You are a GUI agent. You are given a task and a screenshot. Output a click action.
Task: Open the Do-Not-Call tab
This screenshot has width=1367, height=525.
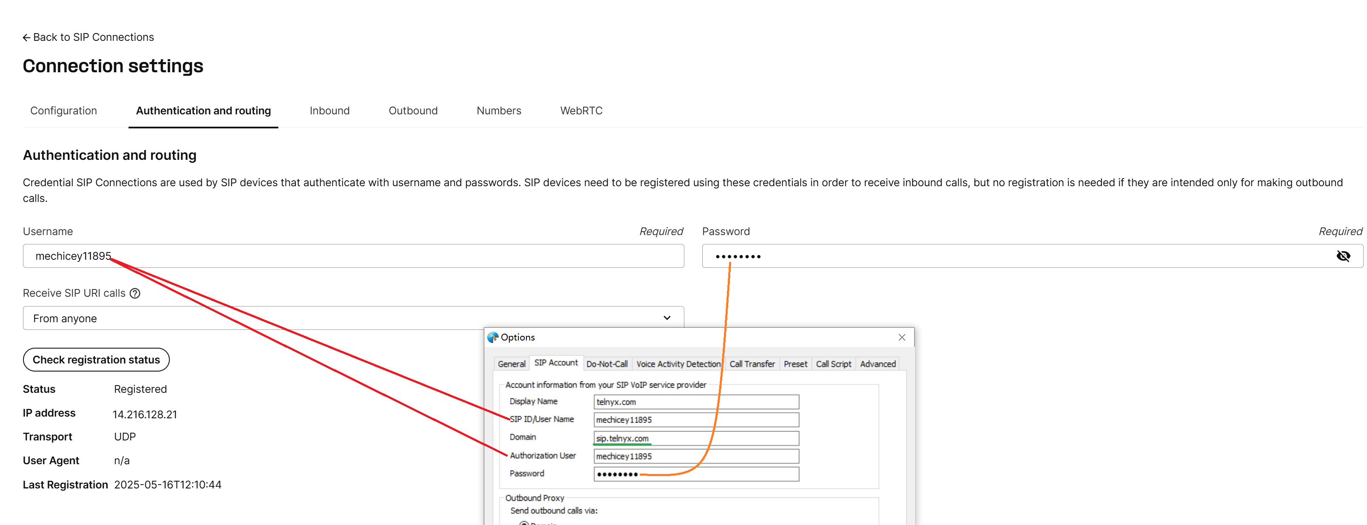pos(607,364)
